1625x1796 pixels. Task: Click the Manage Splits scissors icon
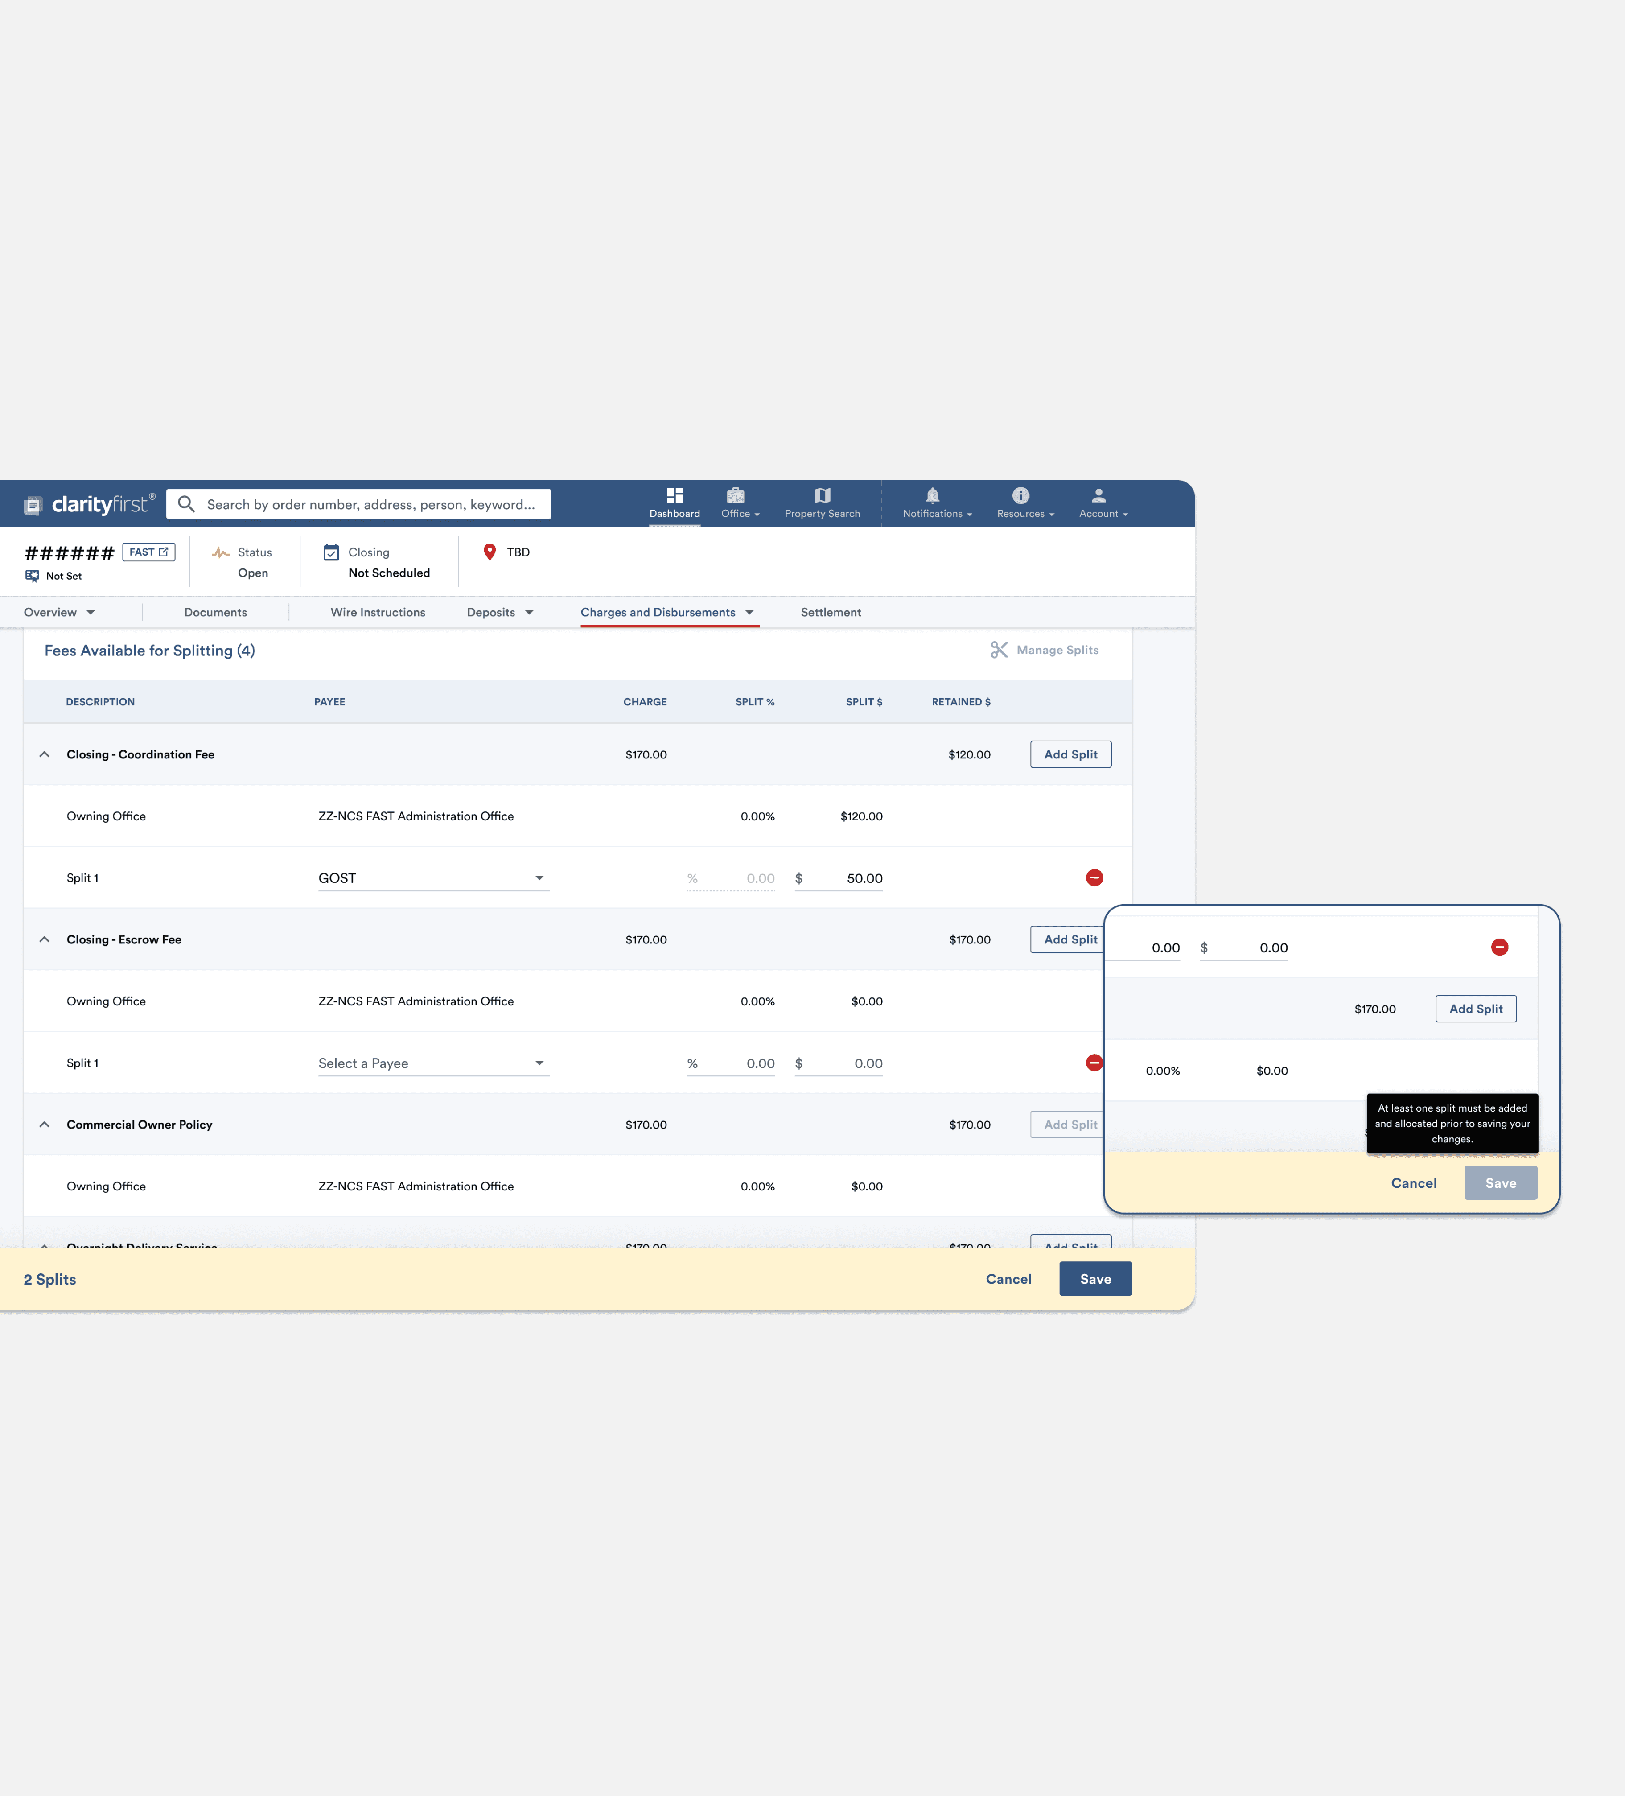[x=1000, y=650]
